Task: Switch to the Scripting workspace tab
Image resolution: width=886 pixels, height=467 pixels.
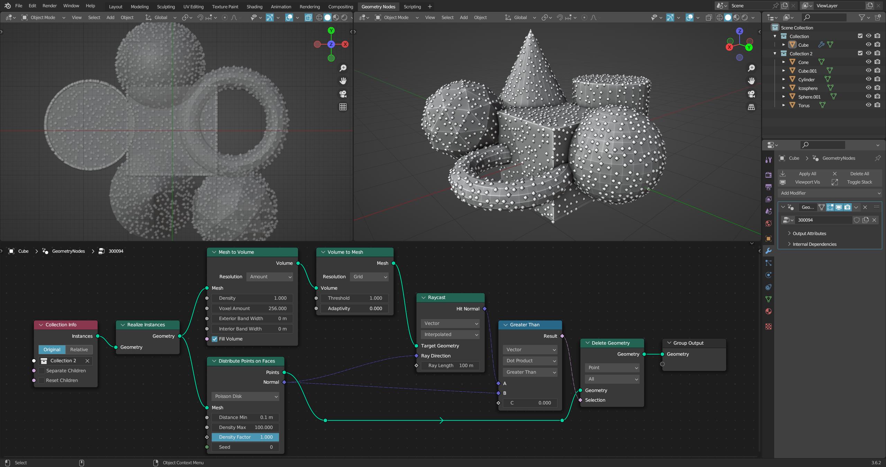Action: pyautogui.click(x=412, y=7)
